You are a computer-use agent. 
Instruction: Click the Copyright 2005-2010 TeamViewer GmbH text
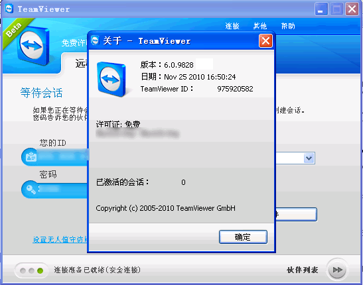(165, 208)
